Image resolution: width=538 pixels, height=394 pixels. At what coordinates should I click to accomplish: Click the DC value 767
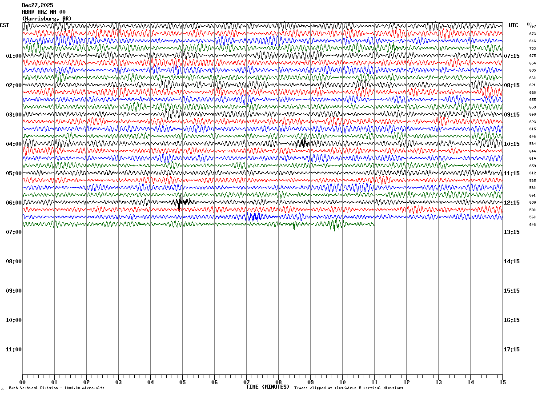pos(533,27)
